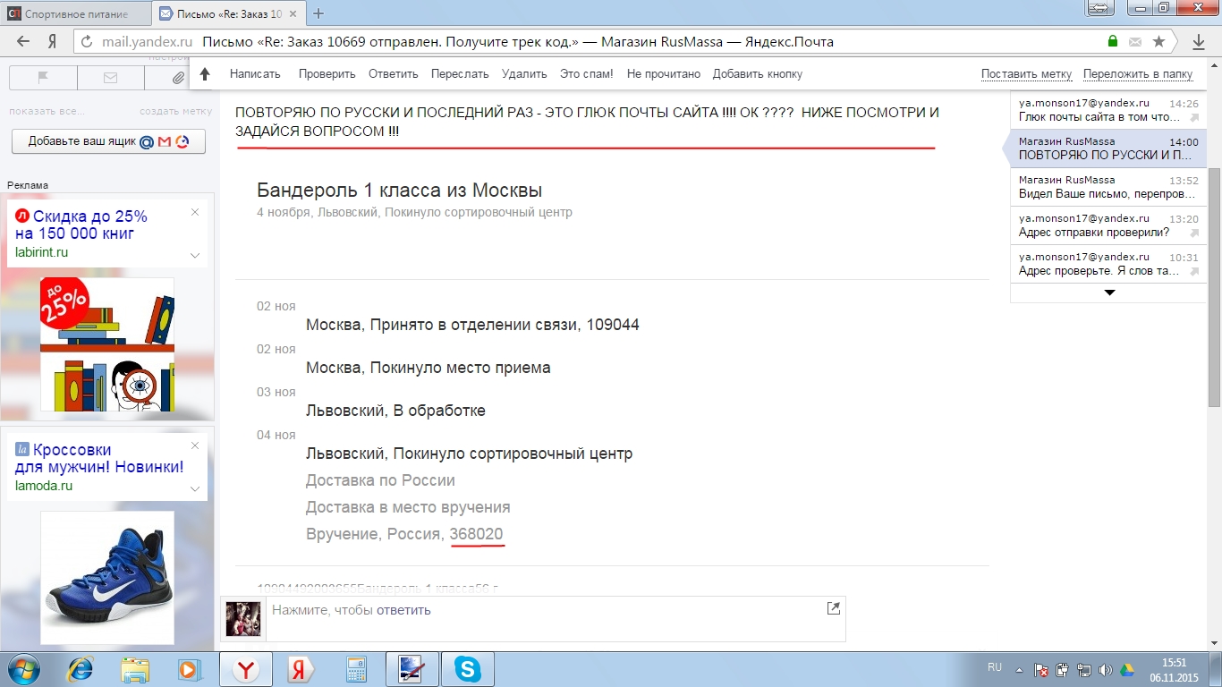Open Skype from the taskbar
Viewport: 1222px width, 687px height.
467,669
